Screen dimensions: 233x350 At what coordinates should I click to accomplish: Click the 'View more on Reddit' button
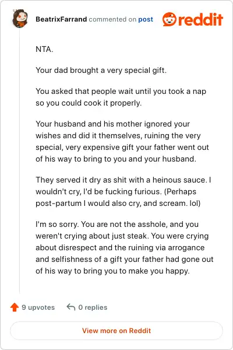click(x=116, y=331)
